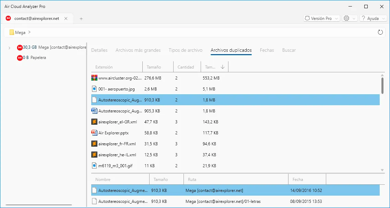Select the m6119_m3_001.gif file name
The height and width of the screenshot is (208, 390).
click(115, 166)
